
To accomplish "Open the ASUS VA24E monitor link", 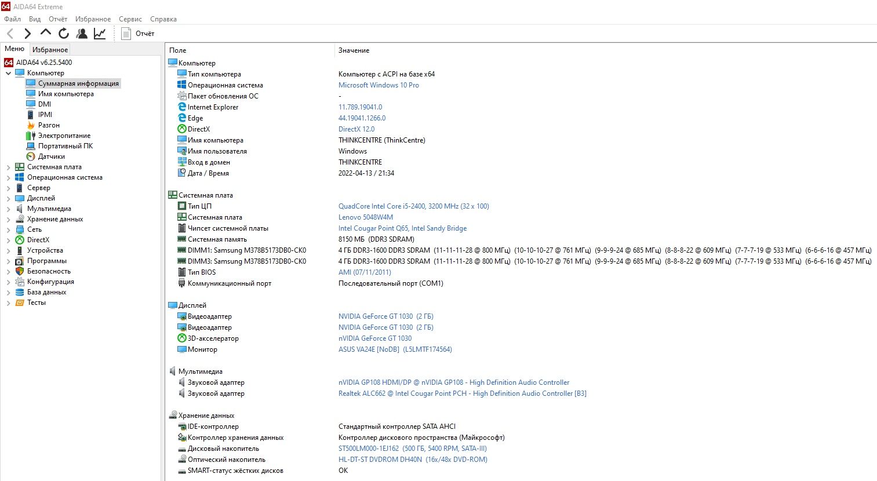I will click(x=395, y=349).
